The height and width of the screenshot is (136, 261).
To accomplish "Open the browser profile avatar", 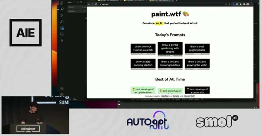I will click(248, 4).
